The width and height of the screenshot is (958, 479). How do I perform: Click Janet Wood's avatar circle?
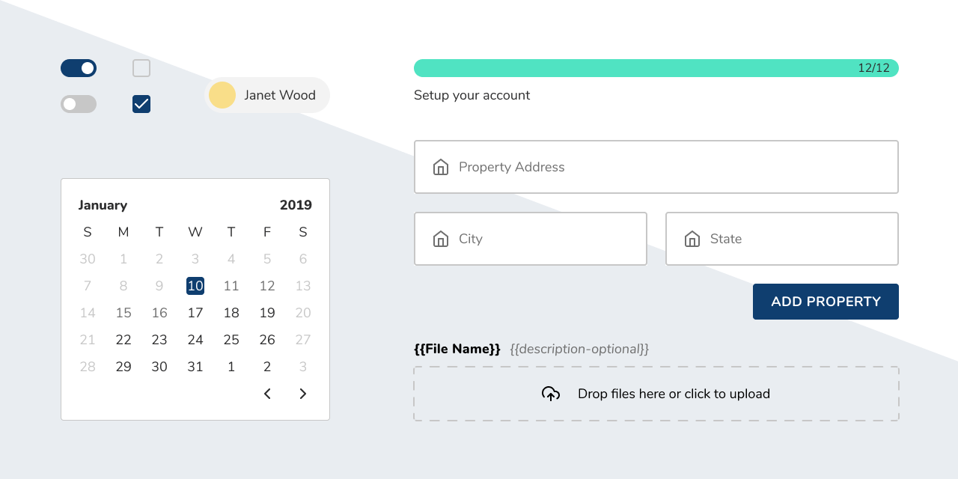pos(222,95)
